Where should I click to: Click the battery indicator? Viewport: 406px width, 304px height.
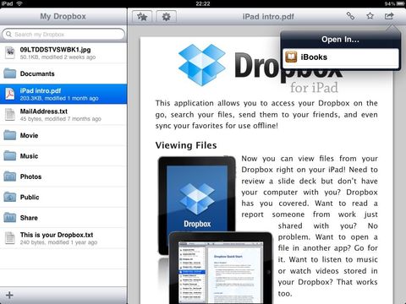pos(400,3)
